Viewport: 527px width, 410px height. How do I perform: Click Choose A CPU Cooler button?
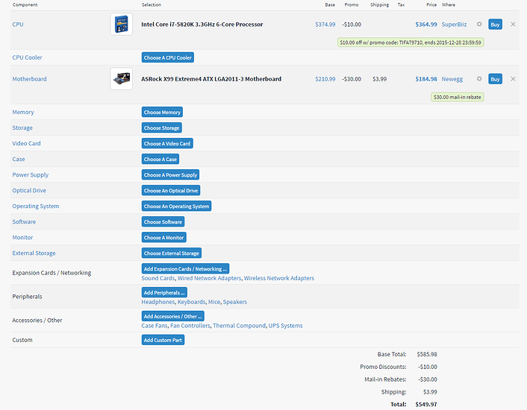[168, 57]
